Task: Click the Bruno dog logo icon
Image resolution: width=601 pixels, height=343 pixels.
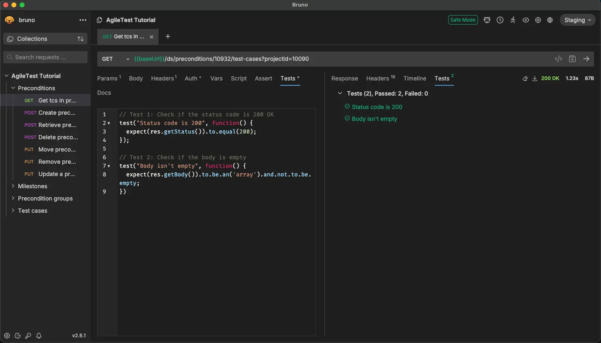Action: point(9,20)
